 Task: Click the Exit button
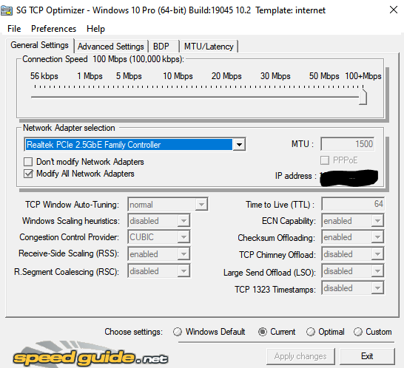click(367, 356)
